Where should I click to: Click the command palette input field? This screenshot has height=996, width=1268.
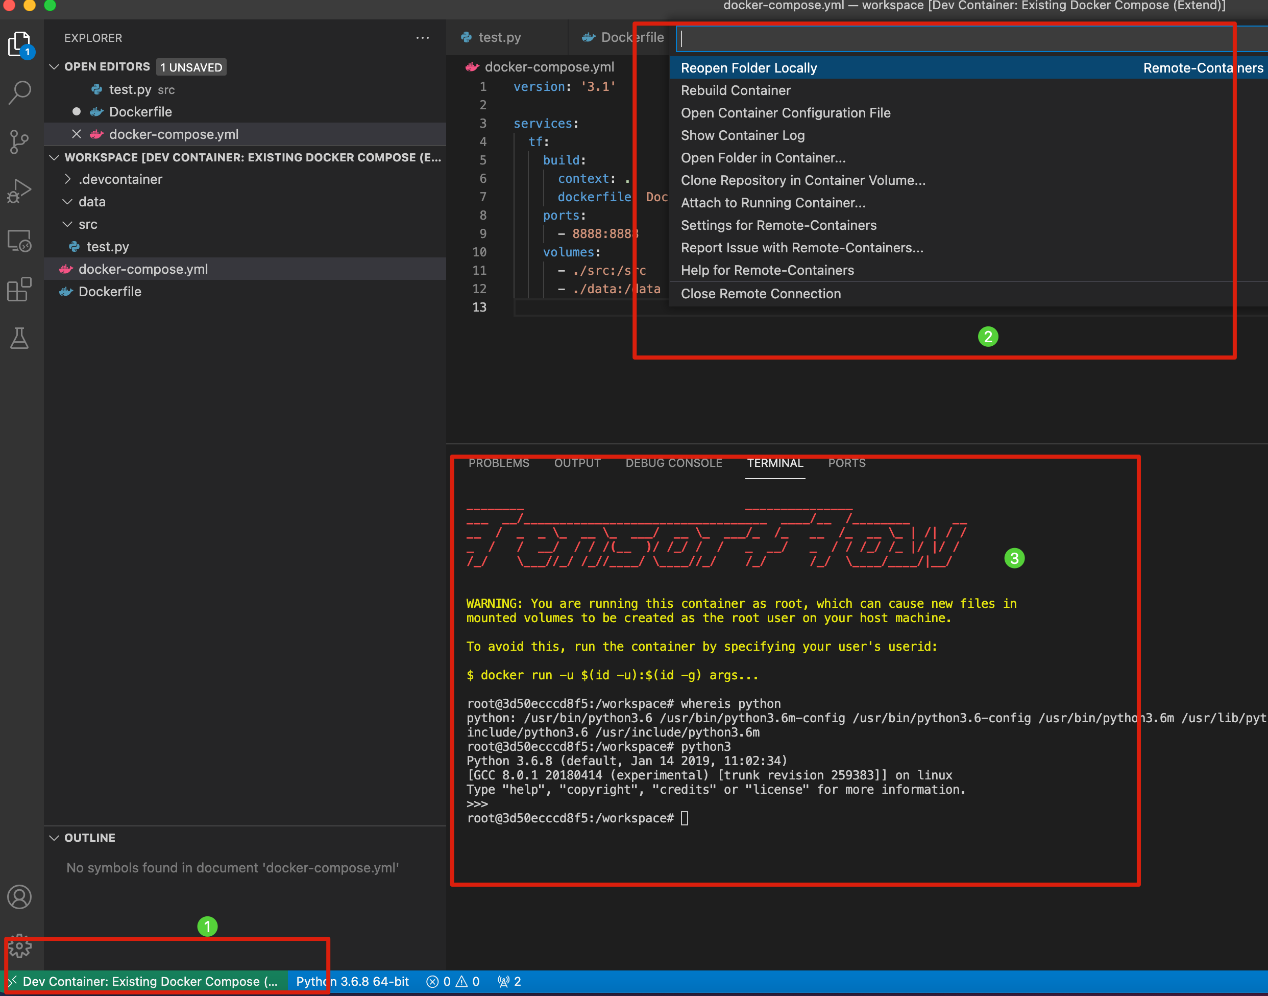(x=956, y=38)
